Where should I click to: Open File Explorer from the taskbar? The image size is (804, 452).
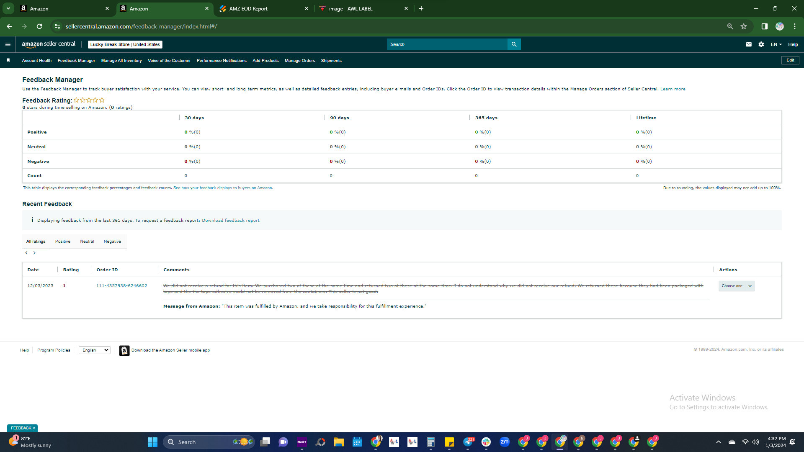coord(339,442)
